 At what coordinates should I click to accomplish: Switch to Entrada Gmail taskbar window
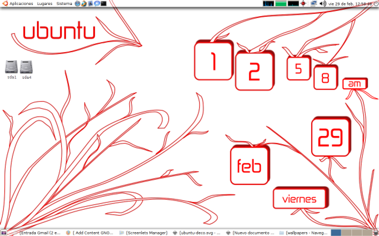37,233
